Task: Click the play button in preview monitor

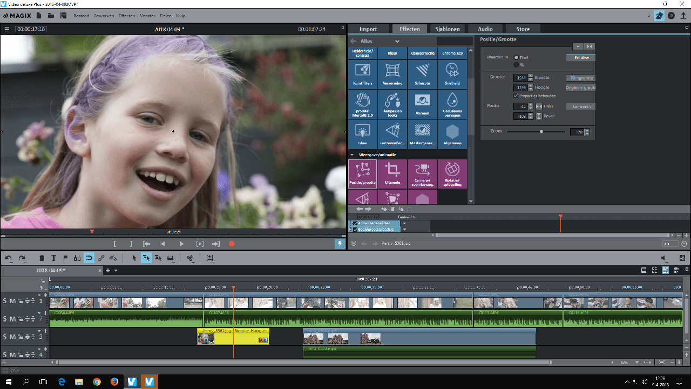Action: pos(181,244)
